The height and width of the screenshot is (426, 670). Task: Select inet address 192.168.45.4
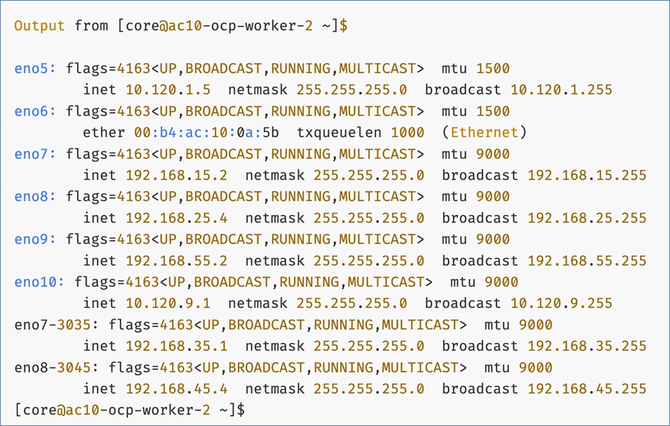pyautogui.click(x=176, y=389)
